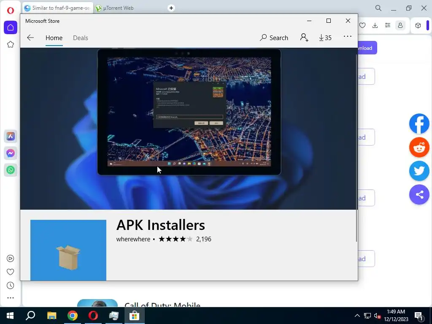The width and height of the screenshot is (432, 324).
Task: Open the wherewhere publisher link
Action: click(x=133, y=239)
